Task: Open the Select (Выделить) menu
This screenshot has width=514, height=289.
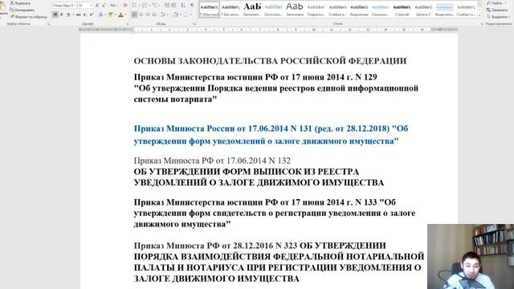Action: click(x=498, y=17)
